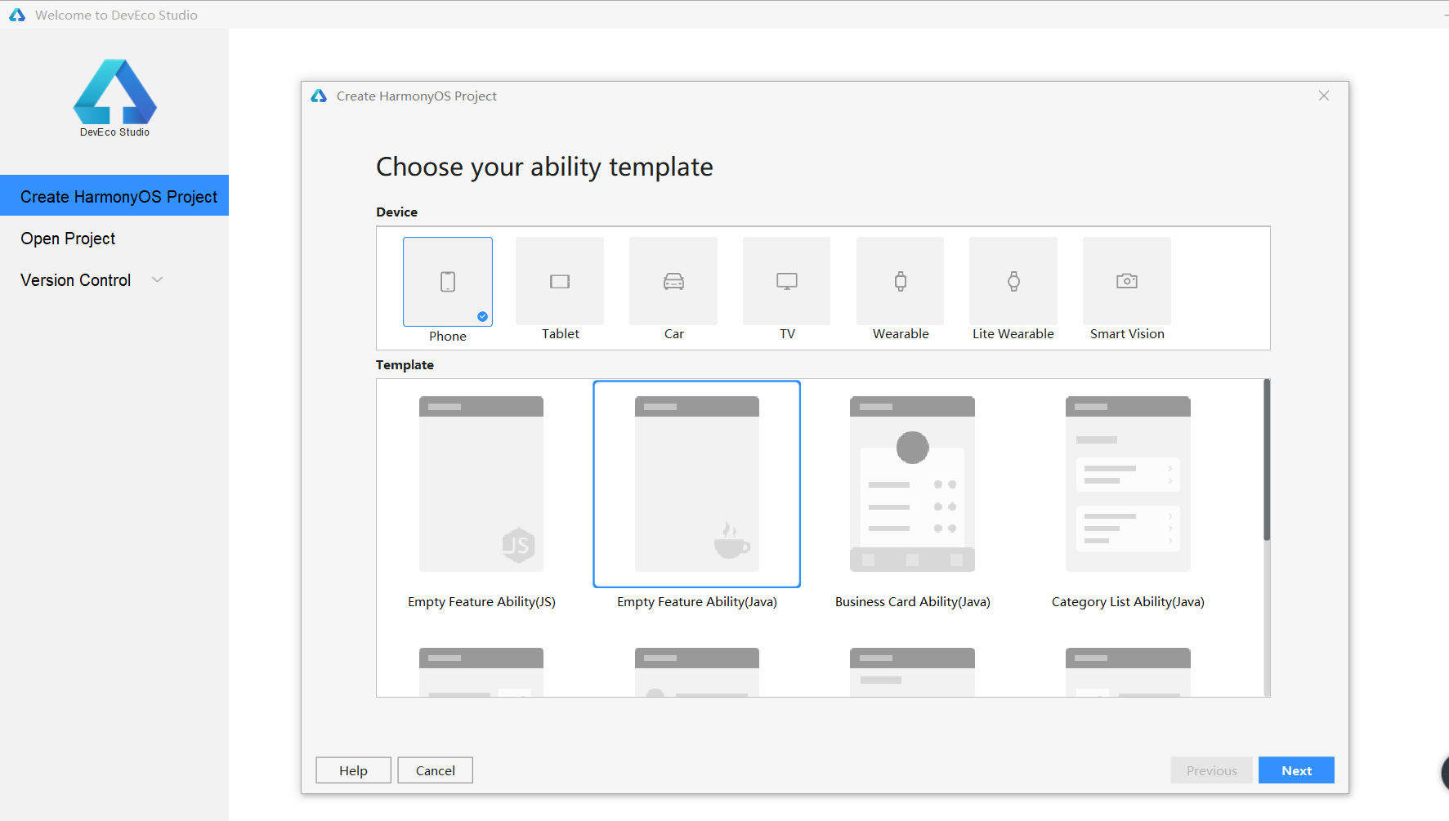
Task: Pick the TV device icon
Action: (x=787, y=281)
